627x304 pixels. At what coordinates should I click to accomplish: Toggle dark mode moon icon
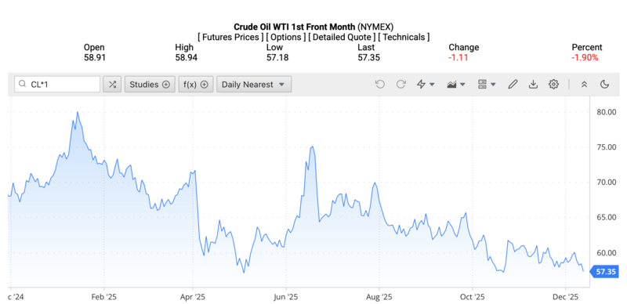(x=604, y=85)
